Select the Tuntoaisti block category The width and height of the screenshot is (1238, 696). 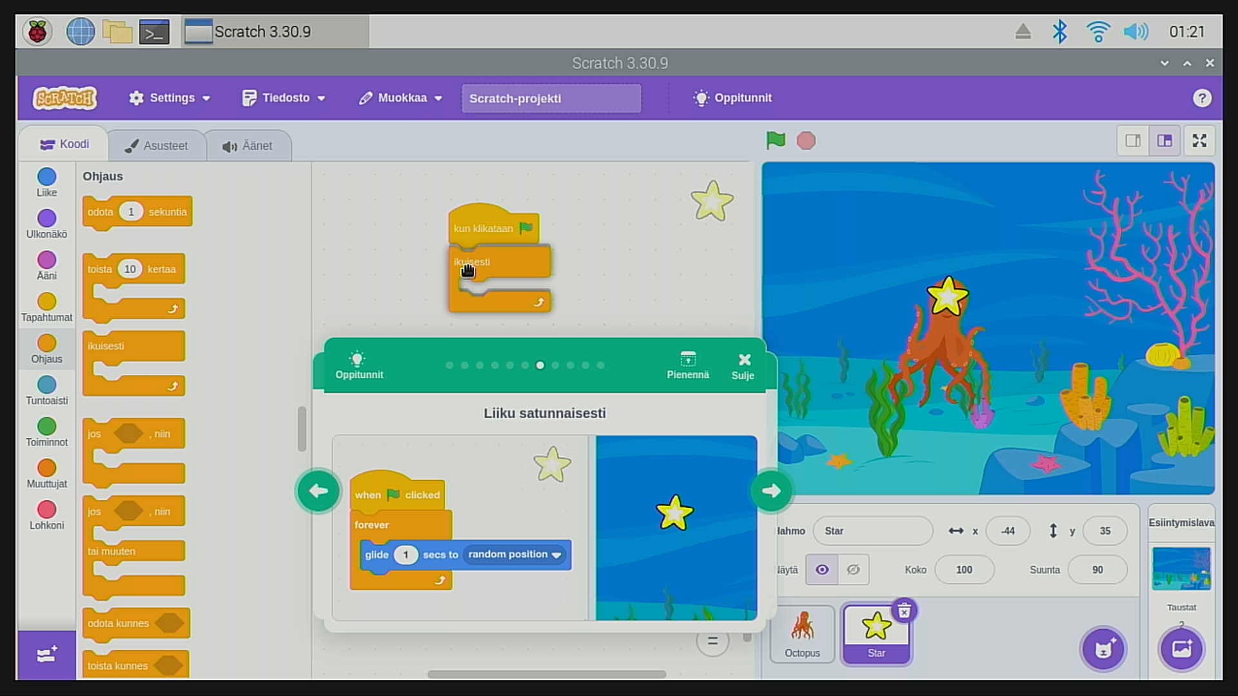click(46, 391)
